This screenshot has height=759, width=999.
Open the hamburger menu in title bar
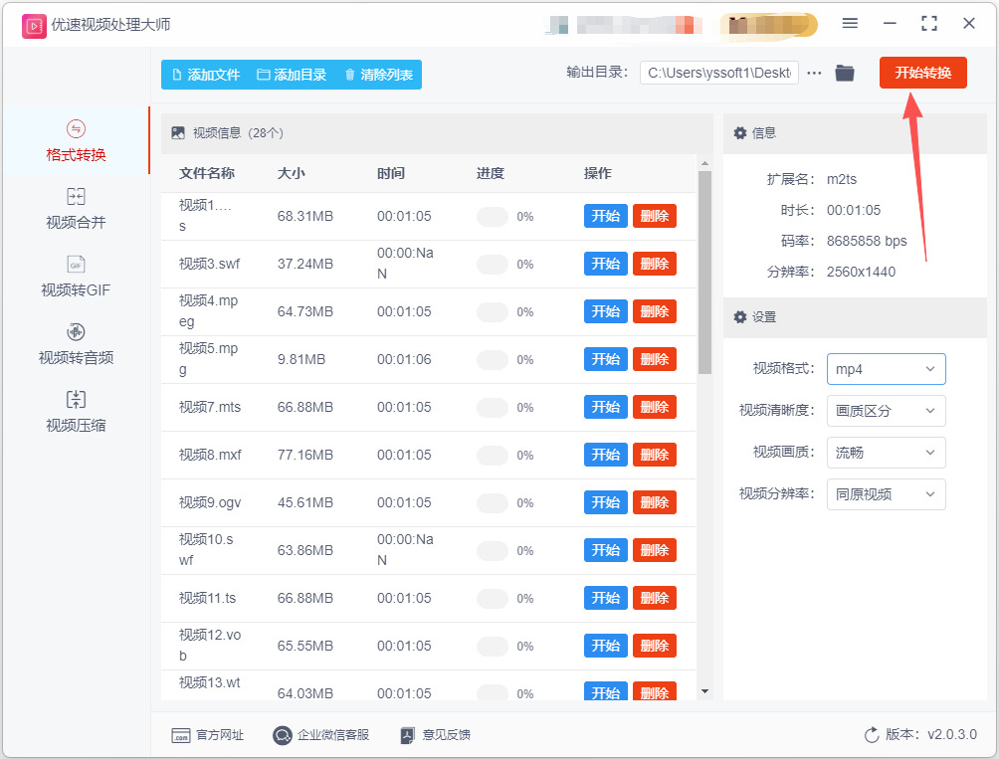tap(850, 24)
